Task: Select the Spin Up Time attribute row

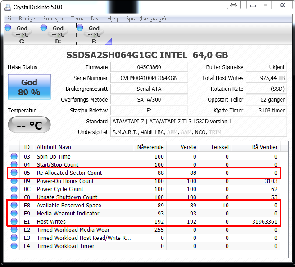Action: (144, 156)
